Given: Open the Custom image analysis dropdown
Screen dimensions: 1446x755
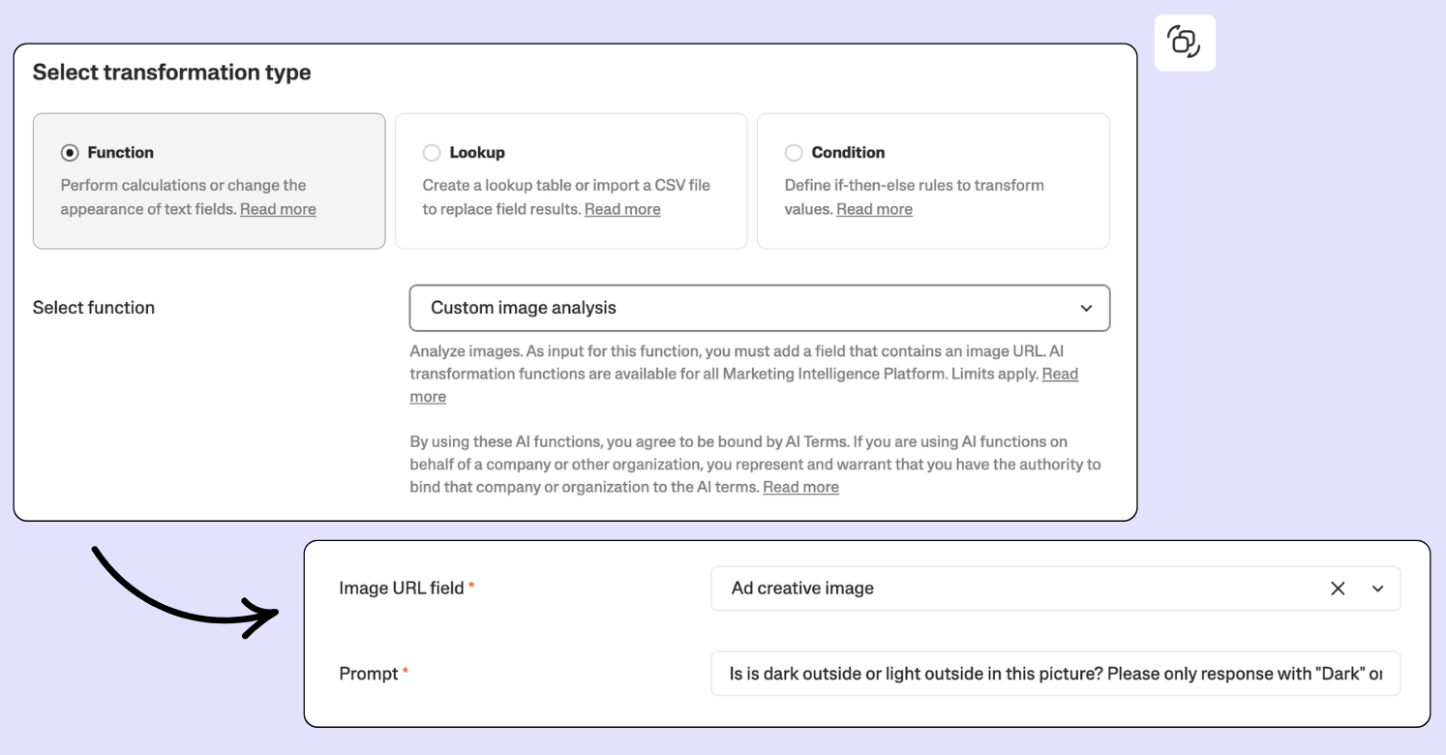Looking at the screenshot, I should click(759, 308).
